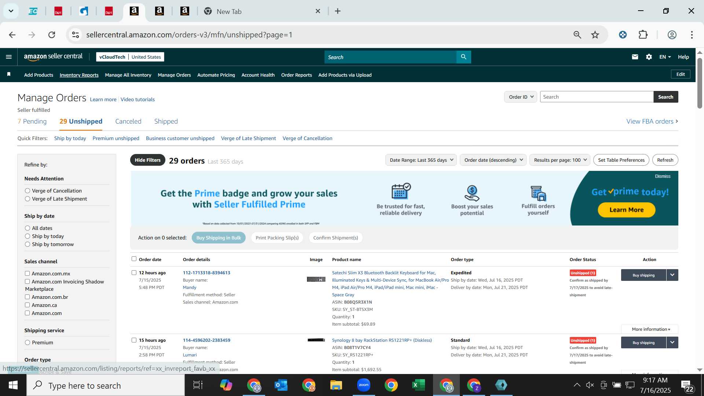Click the Seller Central top search field

click(x=390, y=57)
